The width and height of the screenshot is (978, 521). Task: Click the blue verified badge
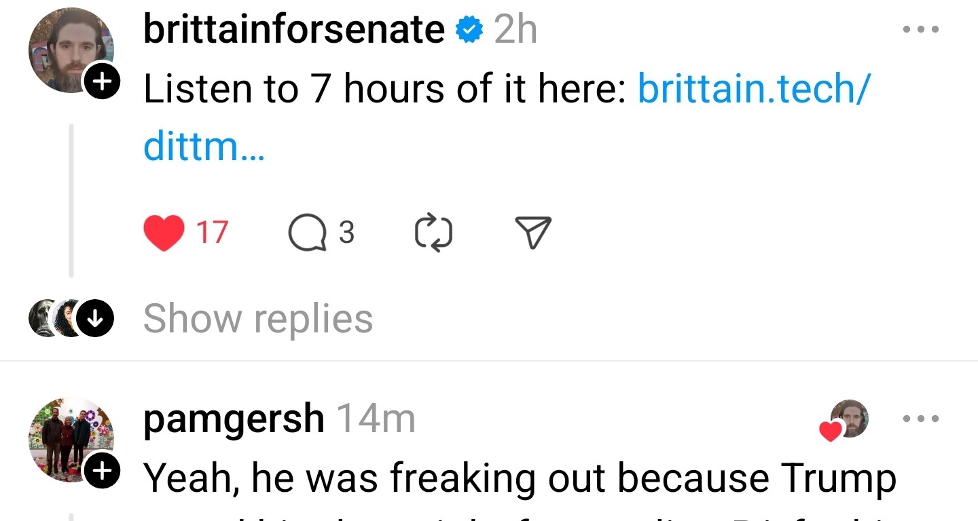(x=469, y=30)
